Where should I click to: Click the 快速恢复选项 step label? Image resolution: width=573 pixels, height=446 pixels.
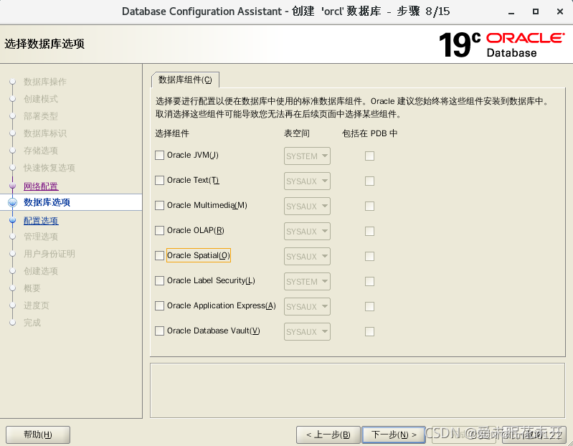tap(49, 168)
